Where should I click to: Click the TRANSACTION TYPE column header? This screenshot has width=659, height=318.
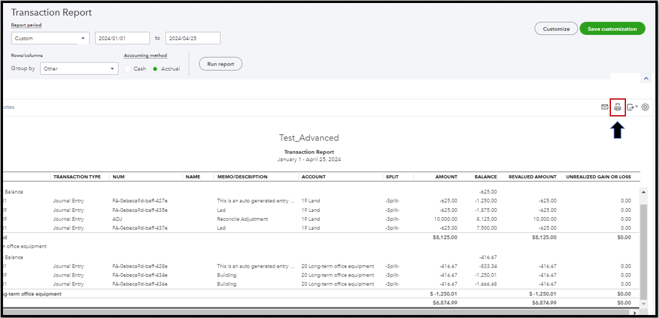coord(77,177)
